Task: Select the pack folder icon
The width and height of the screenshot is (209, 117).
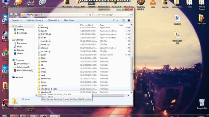Action: point(39,75)
